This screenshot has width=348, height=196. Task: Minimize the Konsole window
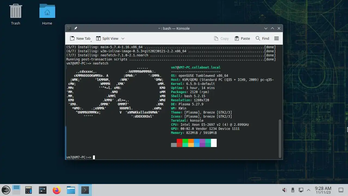266,28
